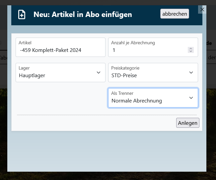Click the dialog title 'Neu: Artikel in Abo einfügen'

(x=83, y=15)
